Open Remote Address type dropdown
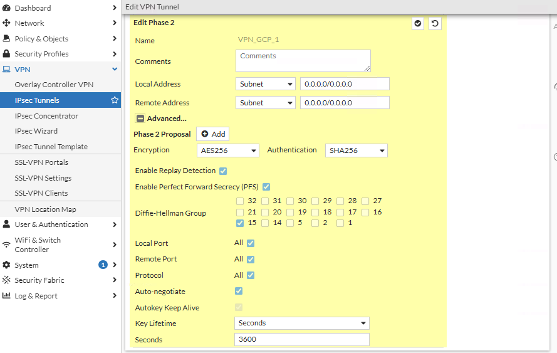 [x=266, y=103]
